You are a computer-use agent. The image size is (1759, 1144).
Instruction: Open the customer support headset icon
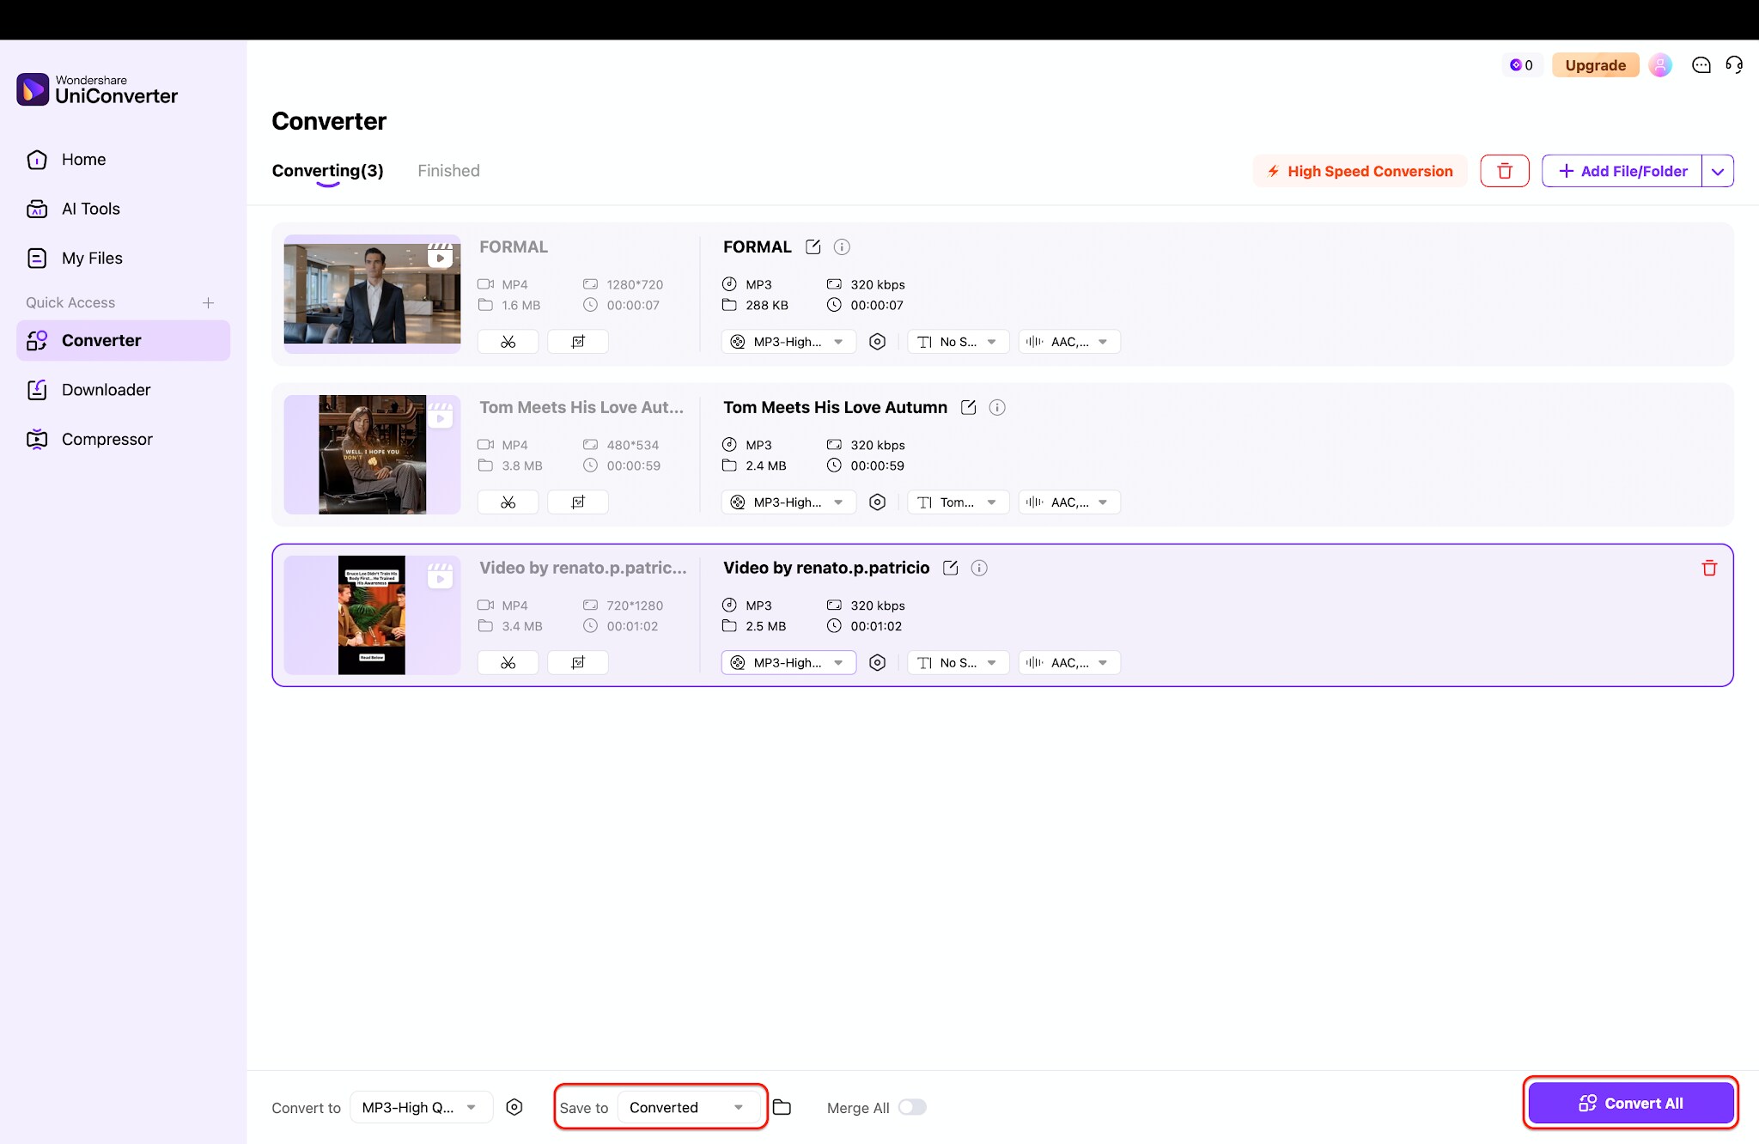point(1734,65)
